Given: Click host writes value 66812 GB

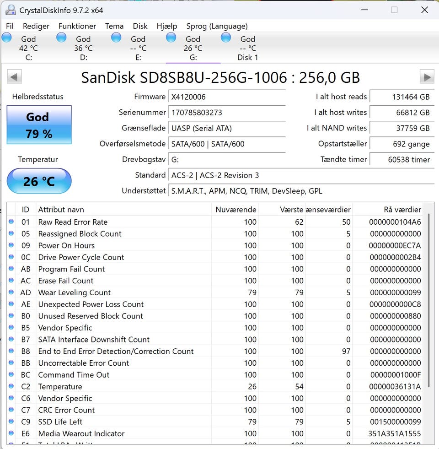Looking at the screenshot, I should coord(402,113).
